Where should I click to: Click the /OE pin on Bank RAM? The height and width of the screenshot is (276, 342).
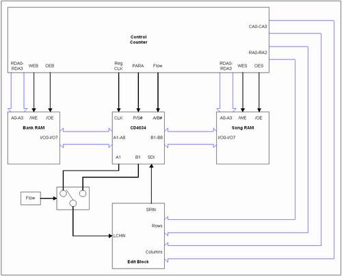tap(50, 118)
